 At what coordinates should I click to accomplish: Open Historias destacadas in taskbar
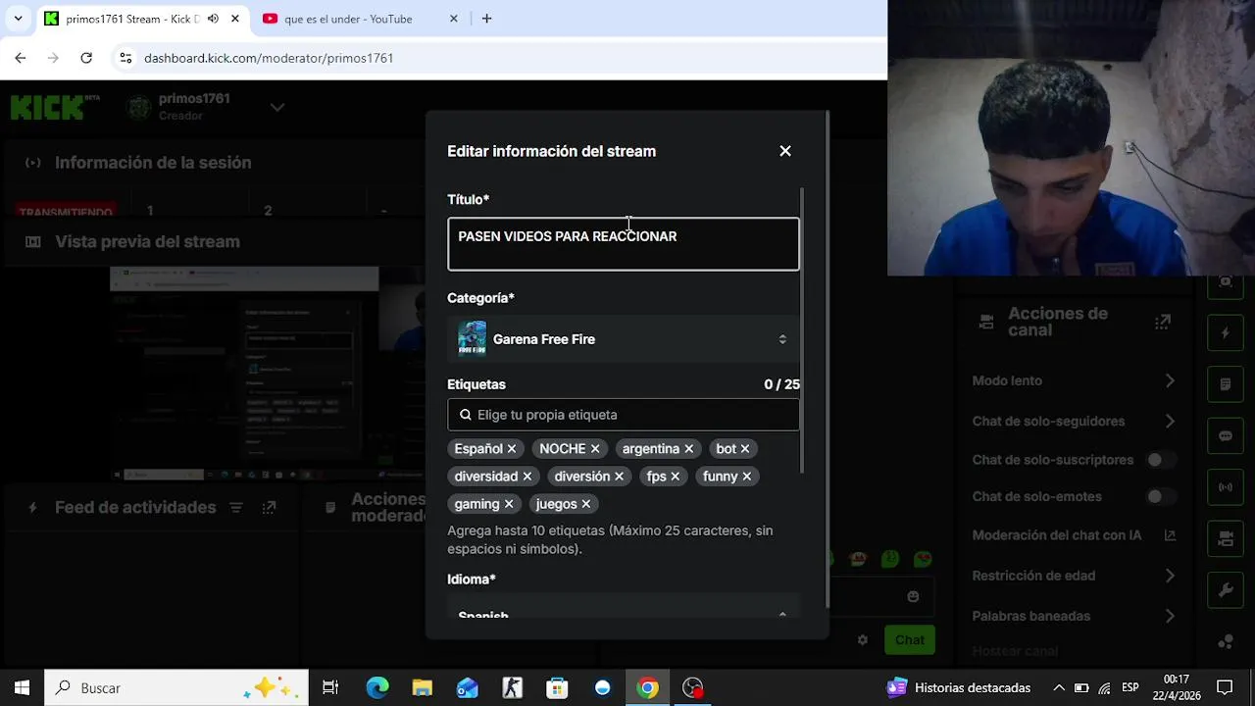coord(960,687)
